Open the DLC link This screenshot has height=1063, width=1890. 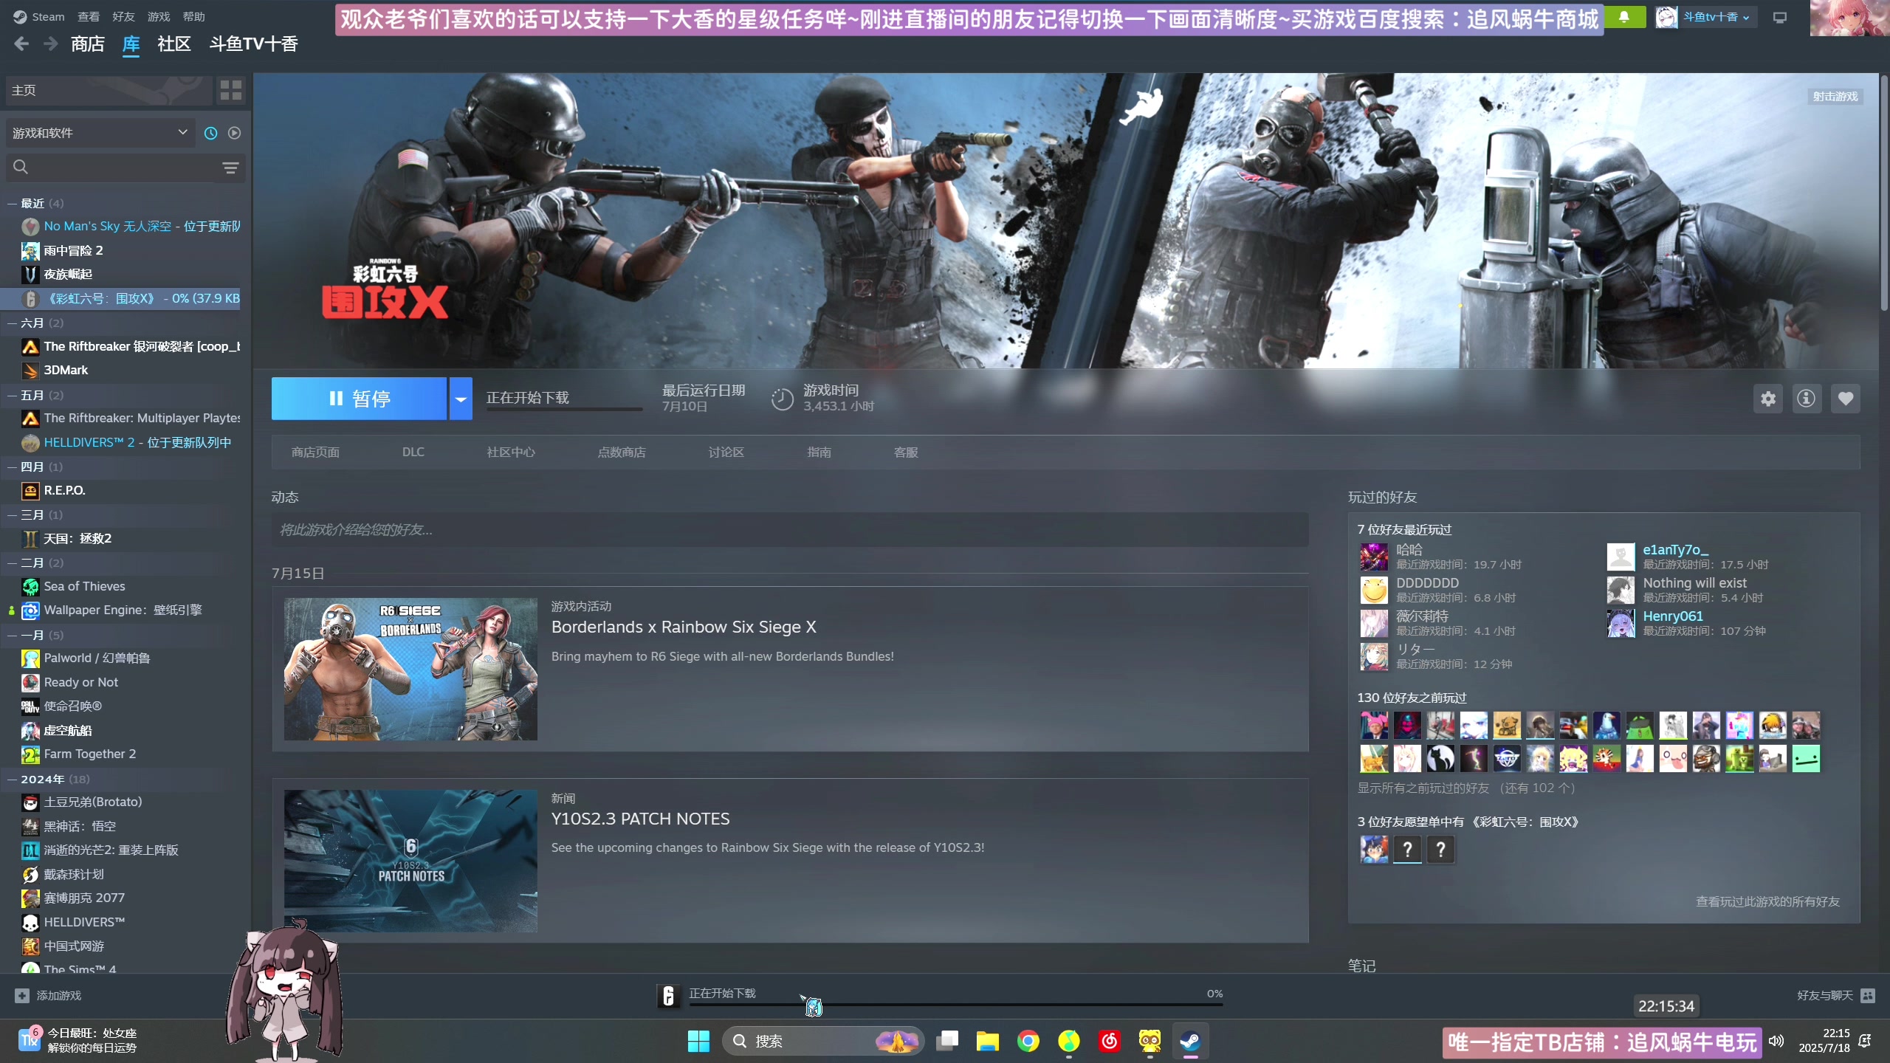click(413, 452)
